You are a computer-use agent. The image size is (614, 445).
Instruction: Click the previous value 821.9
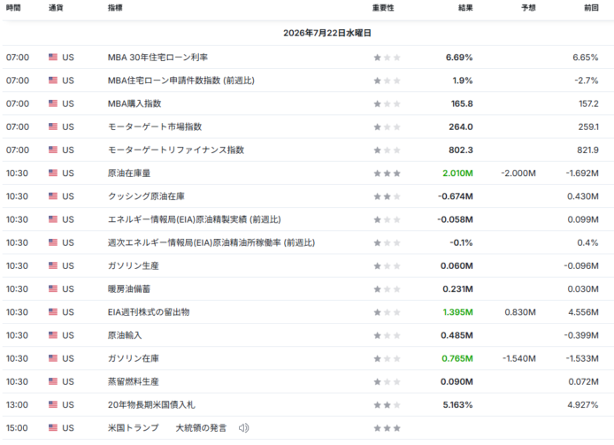click(587, 150)
